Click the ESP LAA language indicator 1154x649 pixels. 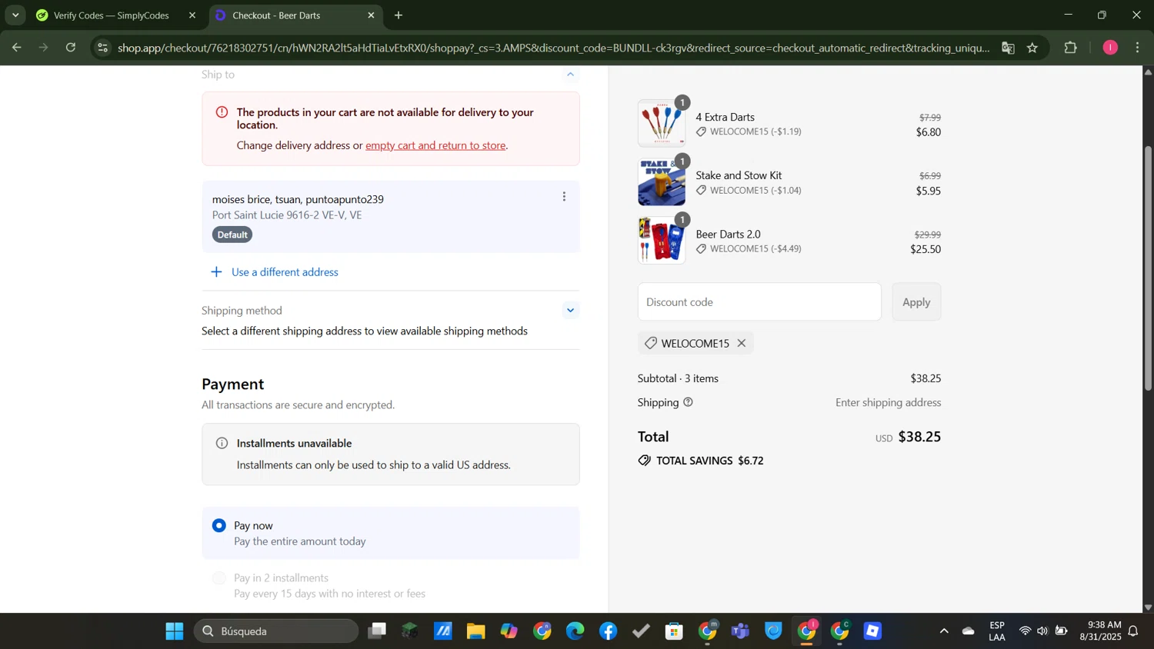tap(997, 631)
